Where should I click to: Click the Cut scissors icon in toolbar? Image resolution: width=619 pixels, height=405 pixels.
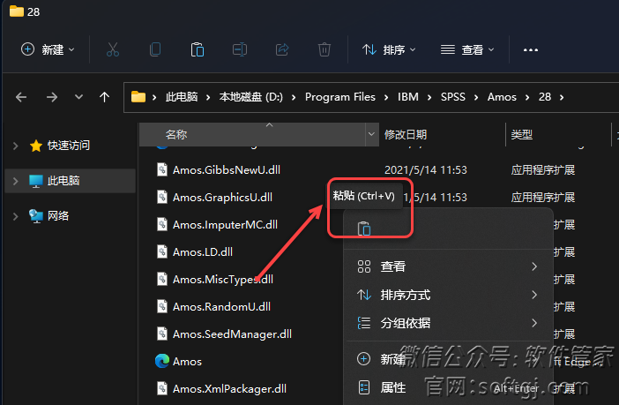tap(113, 49)
